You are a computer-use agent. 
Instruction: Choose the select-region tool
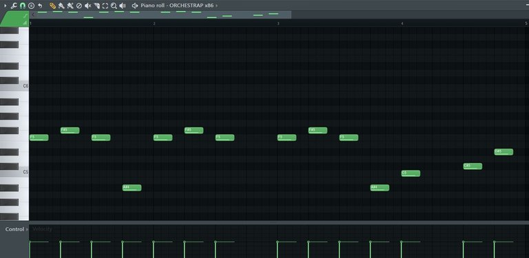tap(105, 6)
